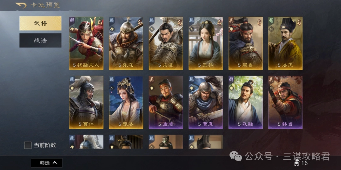This screenshot has width=341, height=170.
Task: Open the 韩当 general card
Action: tap(285, 102)
